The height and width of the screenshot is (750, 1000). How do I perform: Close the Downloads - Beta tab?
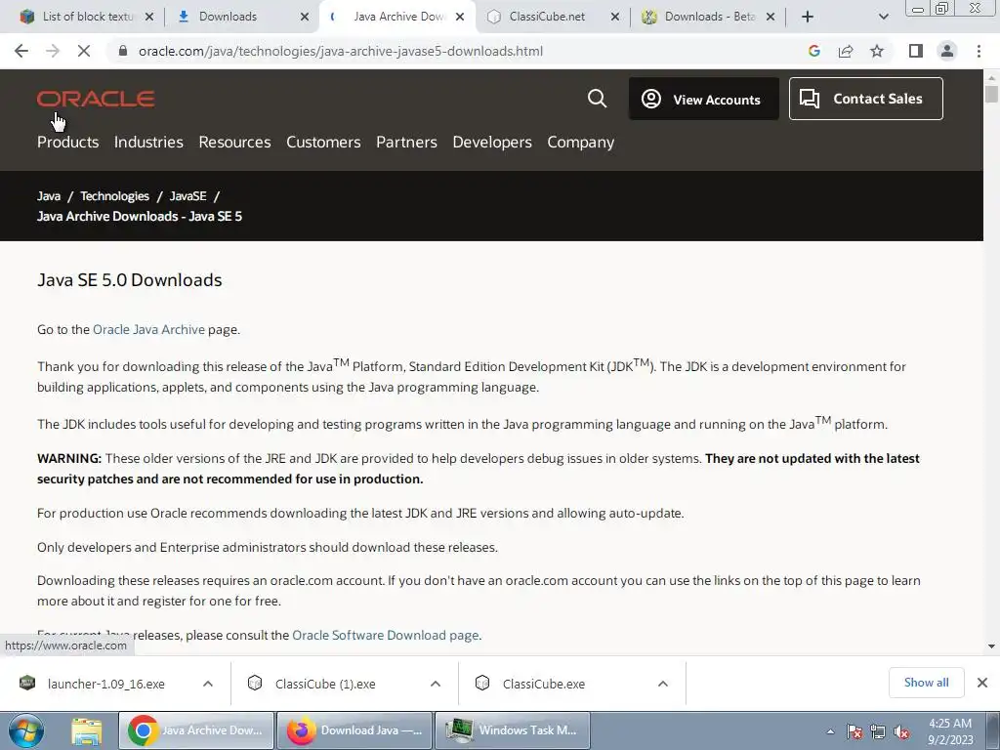pos(771,17)
